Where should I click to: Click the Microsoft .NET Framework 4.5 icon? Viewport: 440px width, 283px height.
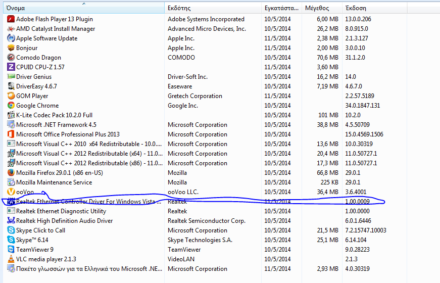(x=11, y=124)
